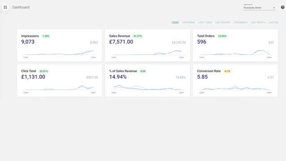Select the Last 7 Days range
The image size is (286, 161).
(205, 22)
